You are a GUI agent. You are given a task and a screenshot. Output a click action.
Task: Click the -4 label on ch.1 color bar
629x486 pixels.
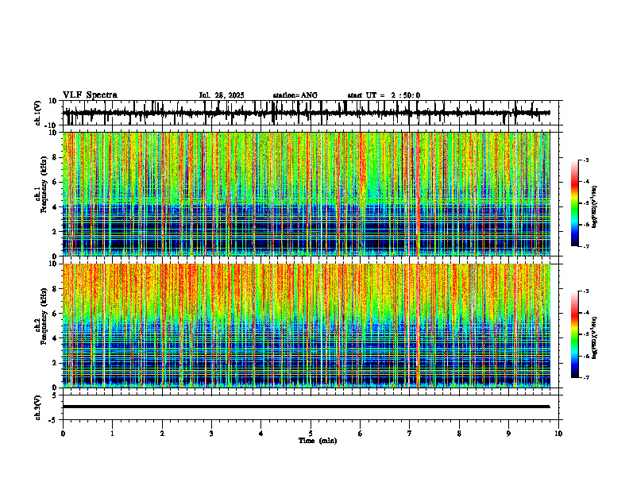[x=585, y=182]
